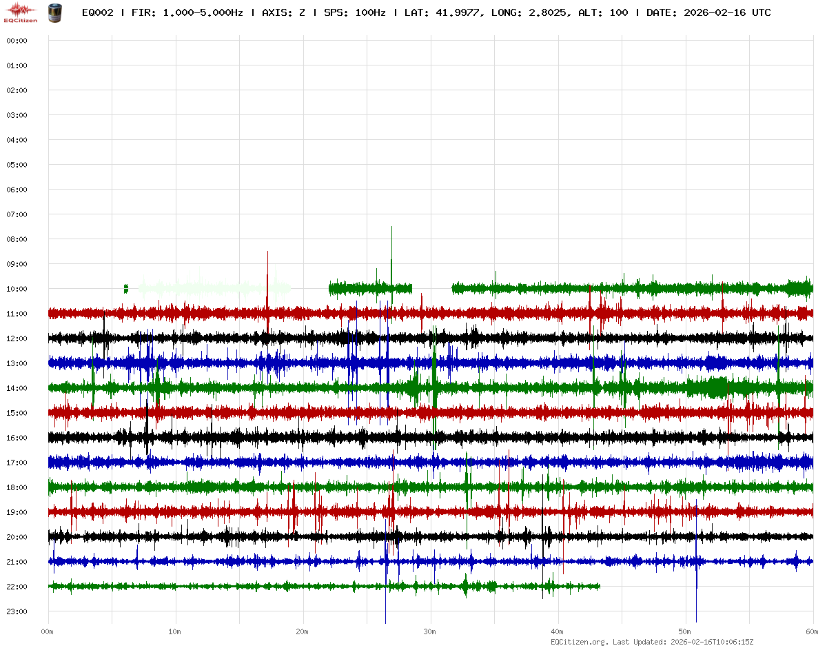Click the end of the 22:00 green trace
Viewport: 827px width, 648px height.
[598, 586]
